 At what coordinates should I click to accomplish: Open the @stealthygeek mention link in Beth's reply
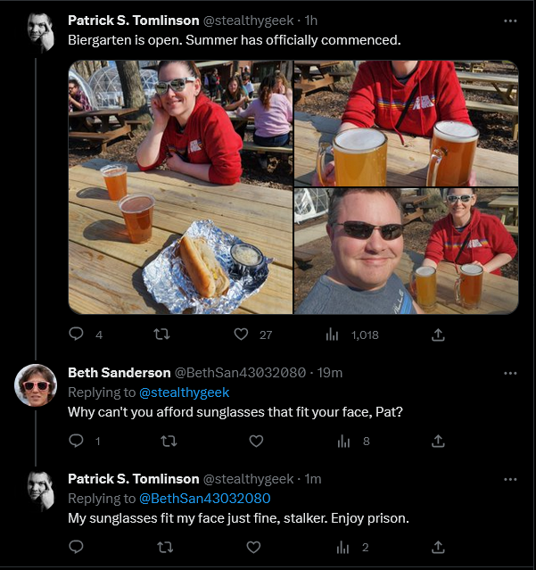tap(185, 392)
